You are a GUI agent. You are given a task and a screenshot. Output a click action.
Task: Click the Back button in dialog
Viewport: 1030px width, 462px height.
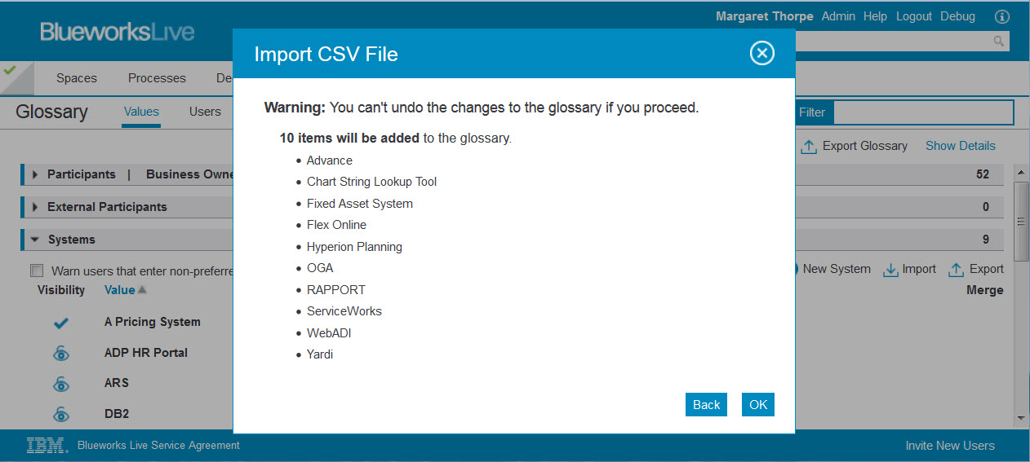click(706, 404)
